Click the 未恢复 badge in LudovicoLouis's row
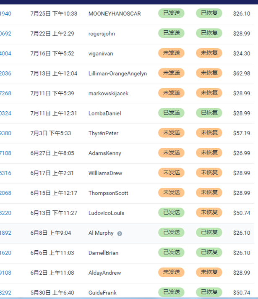The width and height of the screenshot is (258, 299). point(209,213)
